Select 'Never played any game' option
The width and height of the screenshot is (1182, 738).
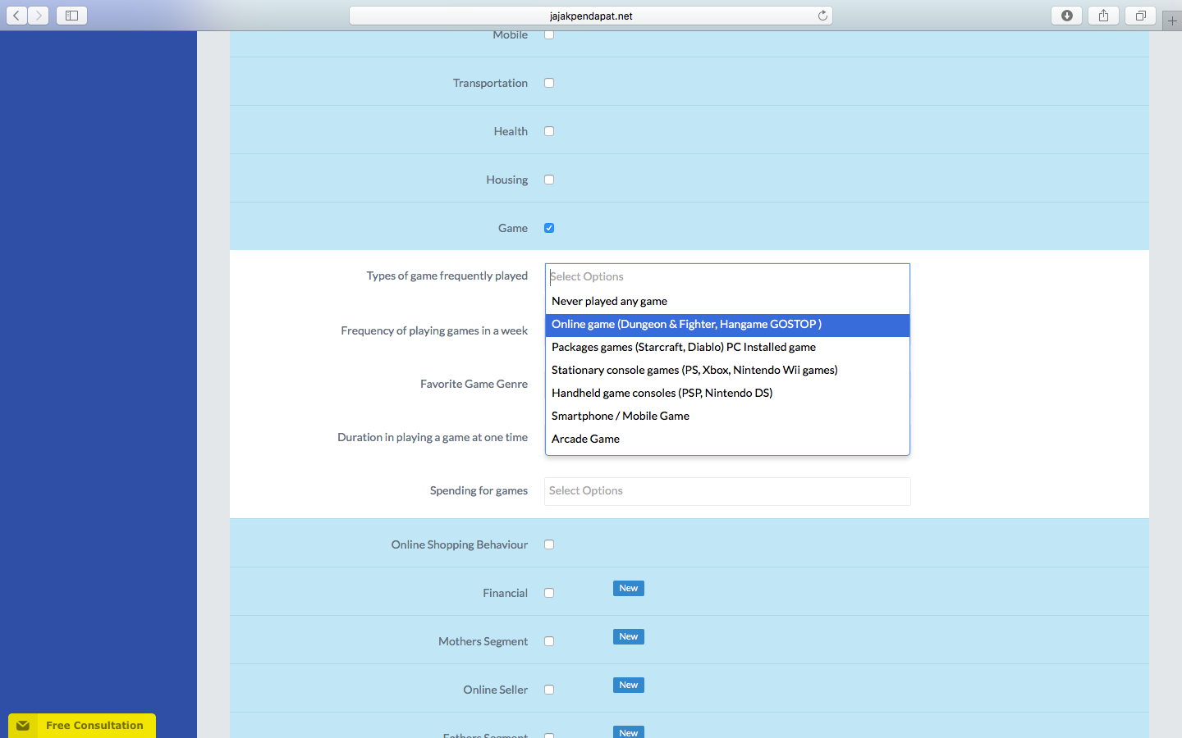[x=727, y=301]
